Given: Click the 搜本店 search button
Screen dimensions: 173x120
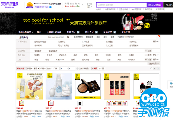Looking at the screenshot, I should click(168, 5).
